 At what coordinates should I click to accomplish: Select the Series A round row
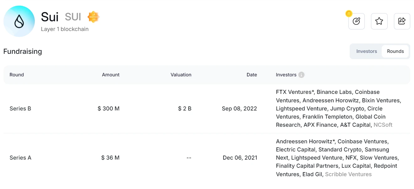point(20,158)
